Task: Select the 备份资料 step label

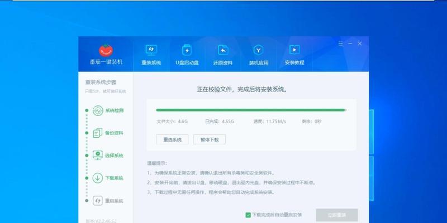Action: click(115, 133)
